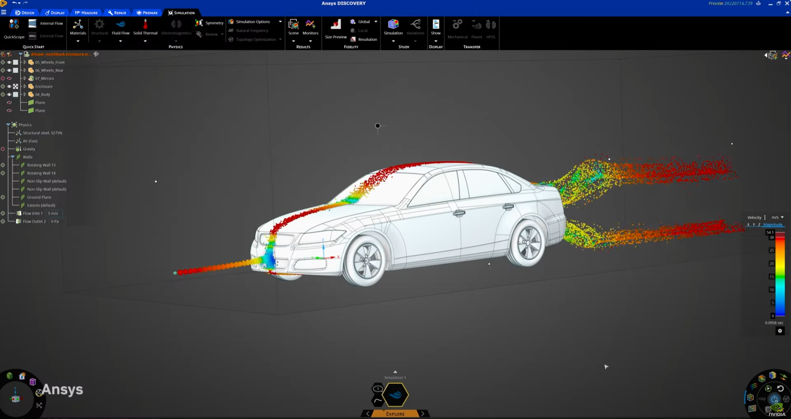Screen dimensions: 791x419
Task: Click the green cube icon at bottom left
Action: tap(9, 376)
